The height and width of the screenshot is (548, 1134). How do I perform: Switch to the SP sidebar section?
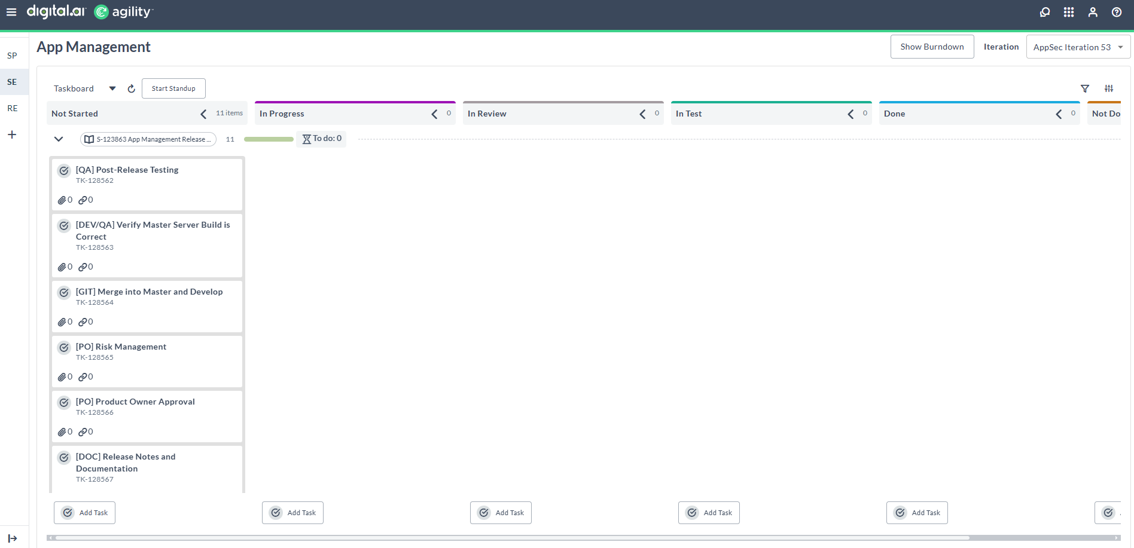[x=13, y=55]
